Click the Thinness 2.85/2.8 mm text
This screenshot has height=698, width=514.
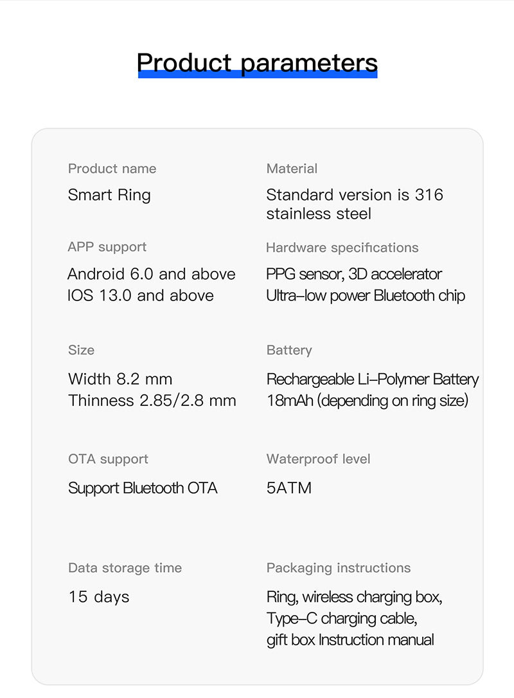tap(152, 401)
